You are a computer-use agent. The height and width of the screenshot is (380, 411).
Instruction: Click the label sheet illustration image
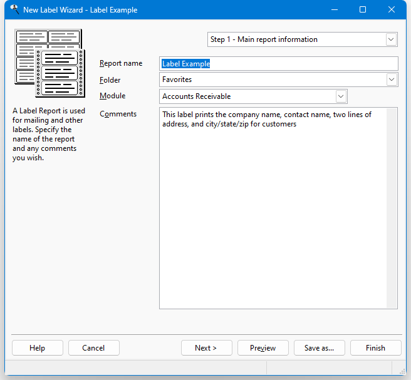click(x=49, y=63)
